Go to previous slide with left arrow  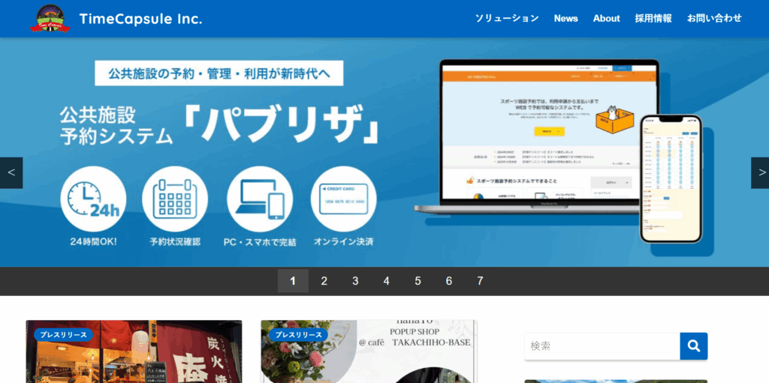click(11, 172)
